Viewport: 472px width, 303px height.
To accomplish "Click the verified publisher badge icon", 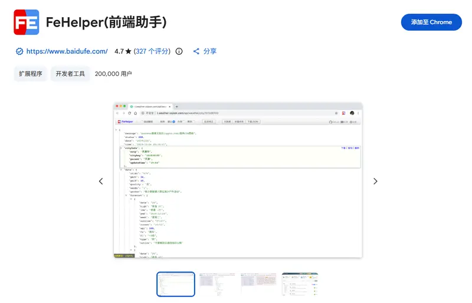I will tap(19, 51).
